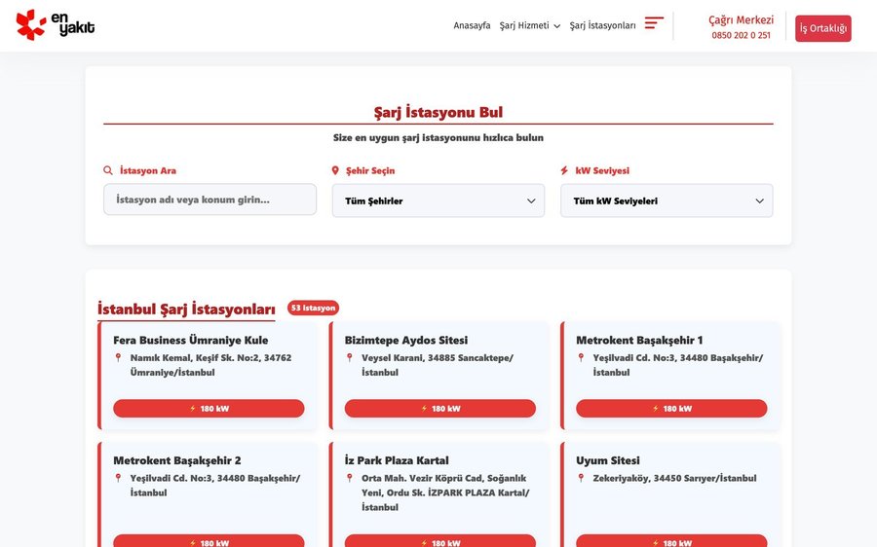Click the İstanbul Şarj İstasyonları heading
Viewport: 877px width, 547px height.
point(186,309)
